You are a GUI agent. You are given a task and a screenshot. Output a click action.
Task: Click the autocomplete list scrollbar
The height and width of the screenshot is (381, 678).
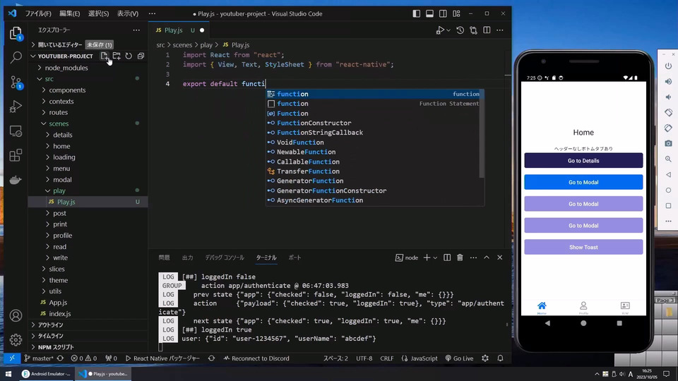pos(482,134)
